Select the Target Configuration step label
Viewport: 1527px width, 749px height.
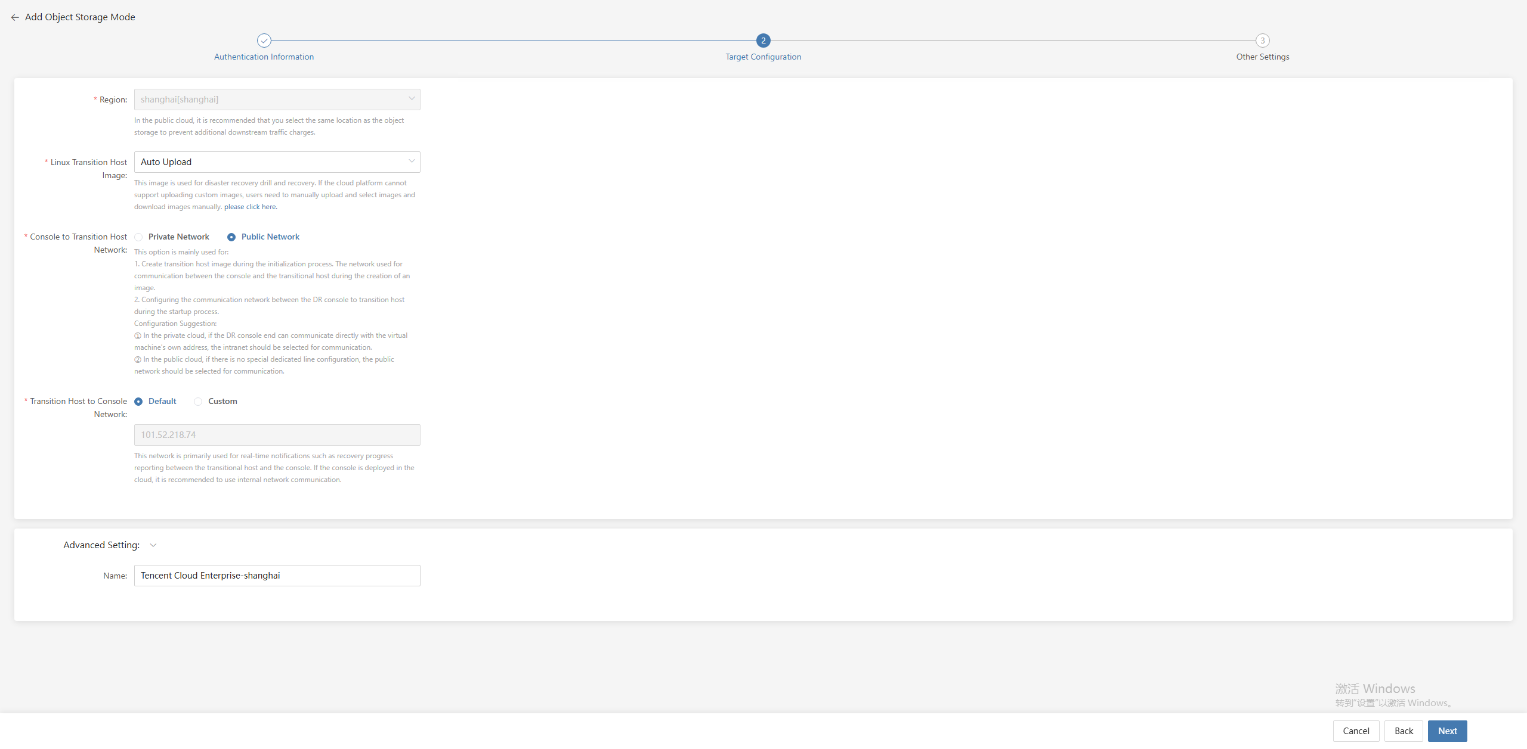(x=763, y=57)
